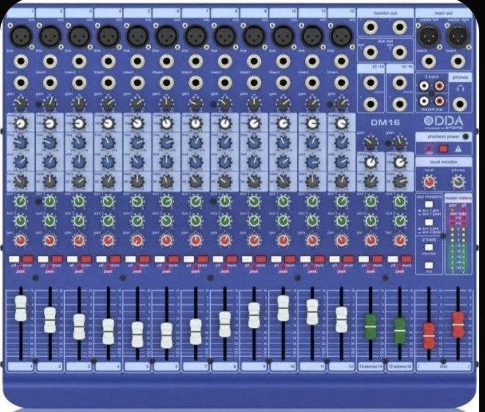Click the 13 stereo 14 fader label

click(371, 367)
